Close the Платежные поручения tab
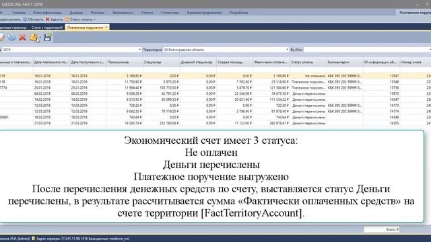The height and width of the screenshot is (242, 431). coord(106,28)
